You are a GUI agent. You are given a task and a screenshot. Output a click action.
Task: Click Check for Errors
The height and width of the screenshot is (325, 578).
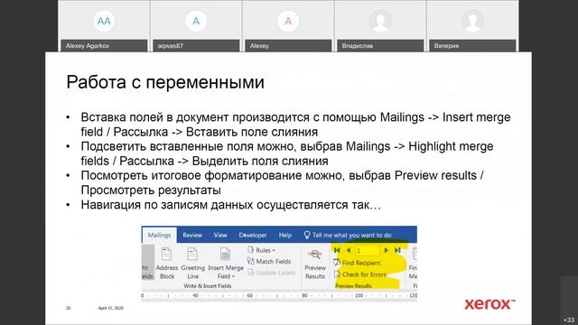click(359, 274)
